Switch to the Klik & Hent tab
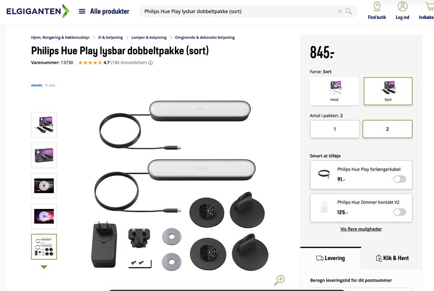 (x=392, y=258)
